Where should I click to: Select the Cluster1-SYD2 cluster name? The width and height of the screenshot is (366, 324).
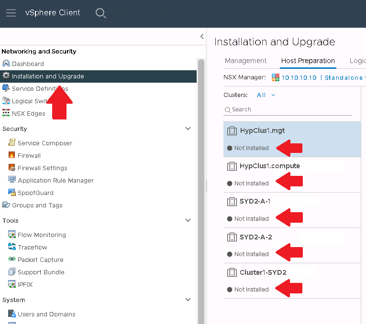click(x=263, y=272)
